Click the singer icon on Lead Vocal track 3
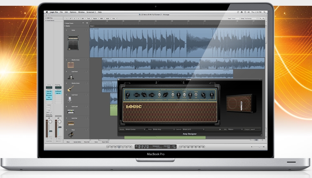This screenshot has width=312, height=178. pos(71,76)
